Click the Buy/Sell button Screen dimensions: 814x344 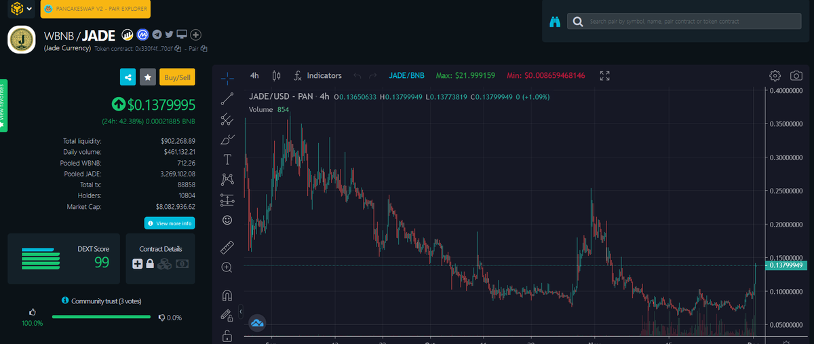178,77
